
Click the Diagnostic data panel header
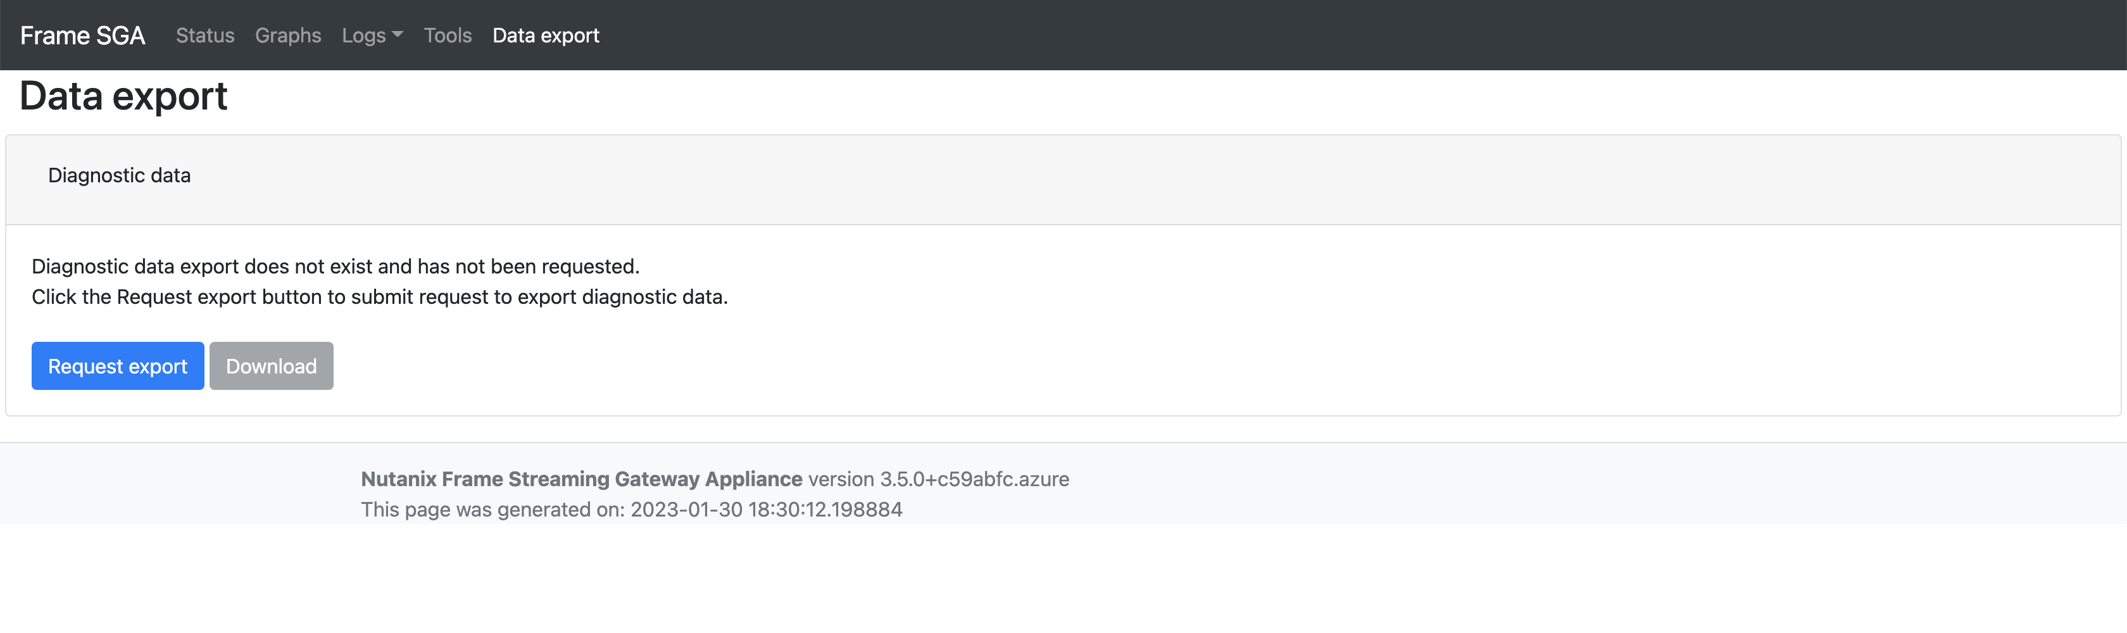(119, 175)
